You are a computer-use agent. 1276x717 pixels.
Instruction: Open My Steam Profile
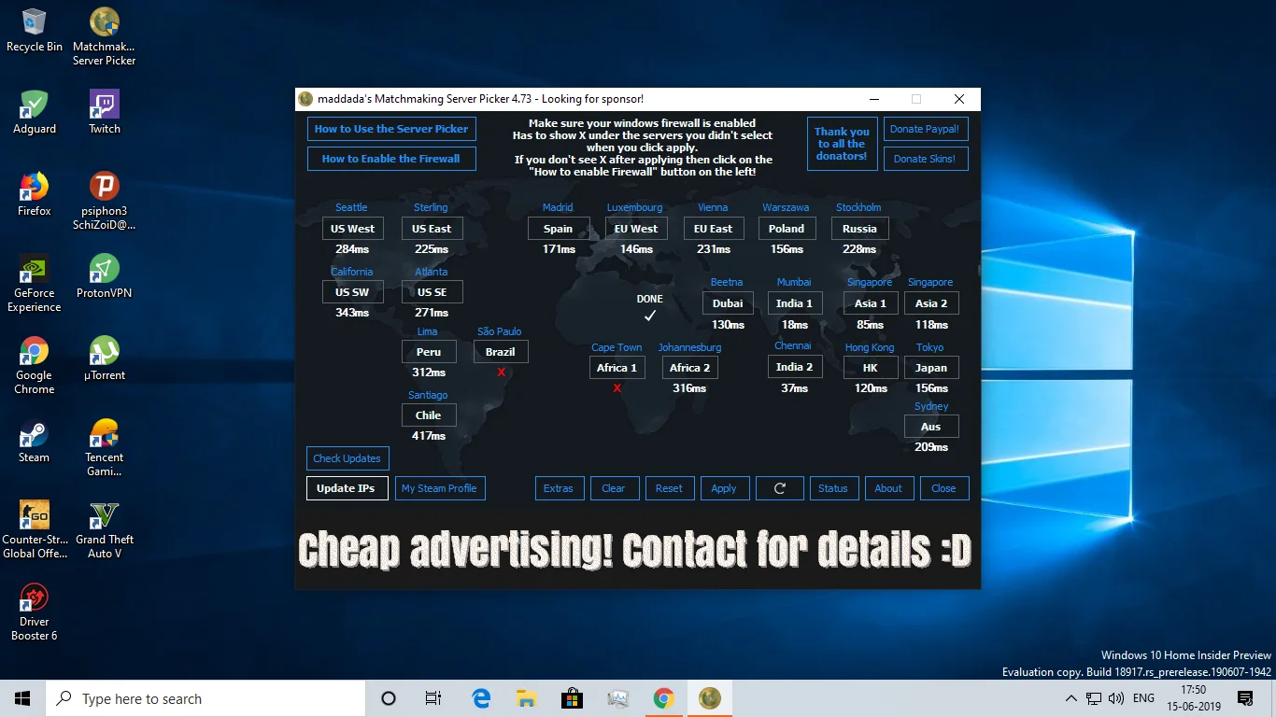(440, 487)
